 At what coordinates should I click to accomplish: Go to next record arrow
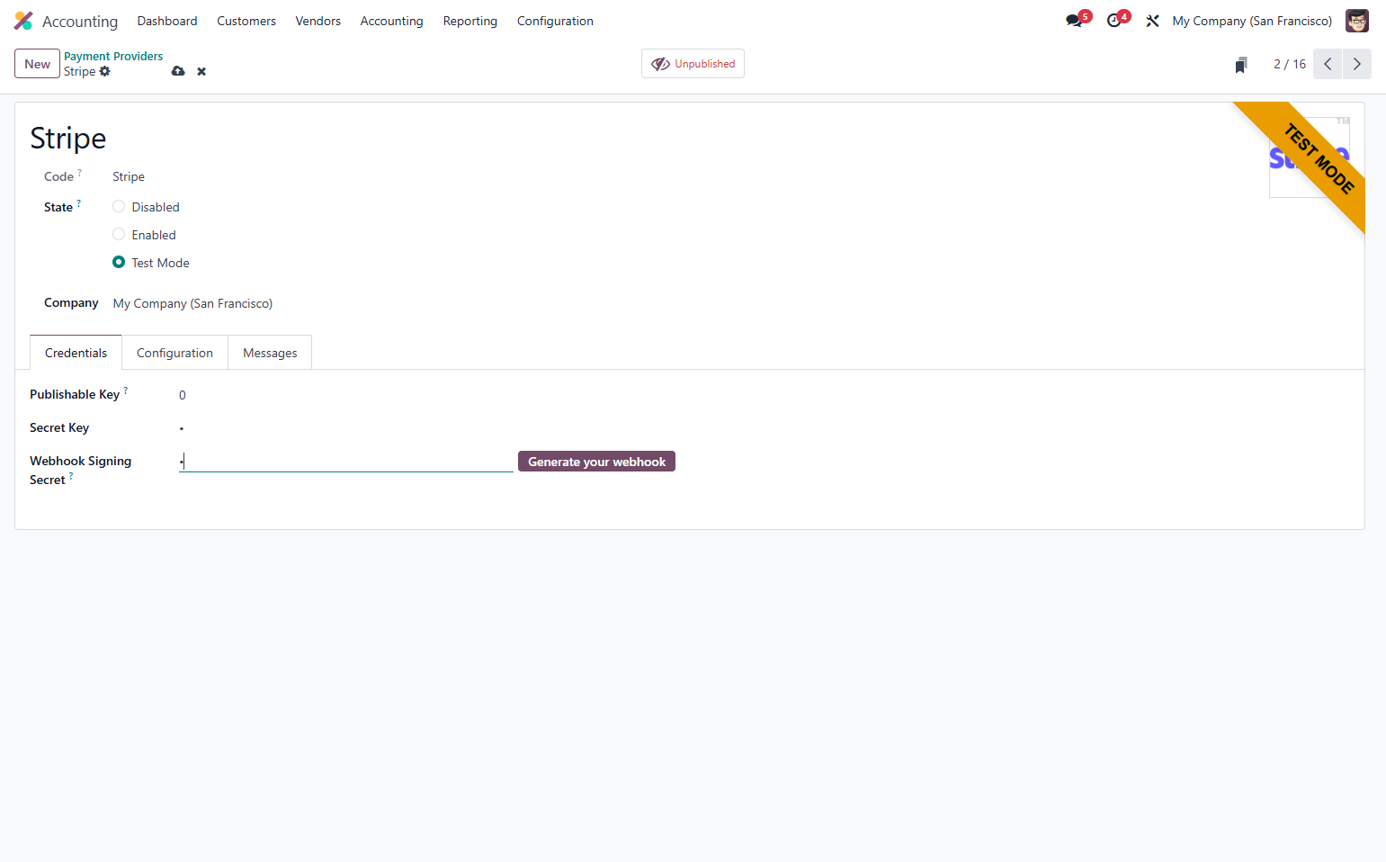pos(1357,64)
